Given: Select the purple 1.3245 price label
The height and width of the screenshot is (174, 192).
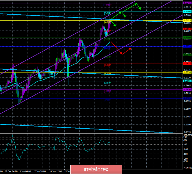Looking at the screenshot, I should 187,3.
